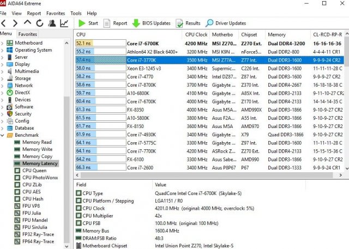This screenshot has width=349, height=249.
Task: Navigate back with the left arrow
Action: pos(4,23)
